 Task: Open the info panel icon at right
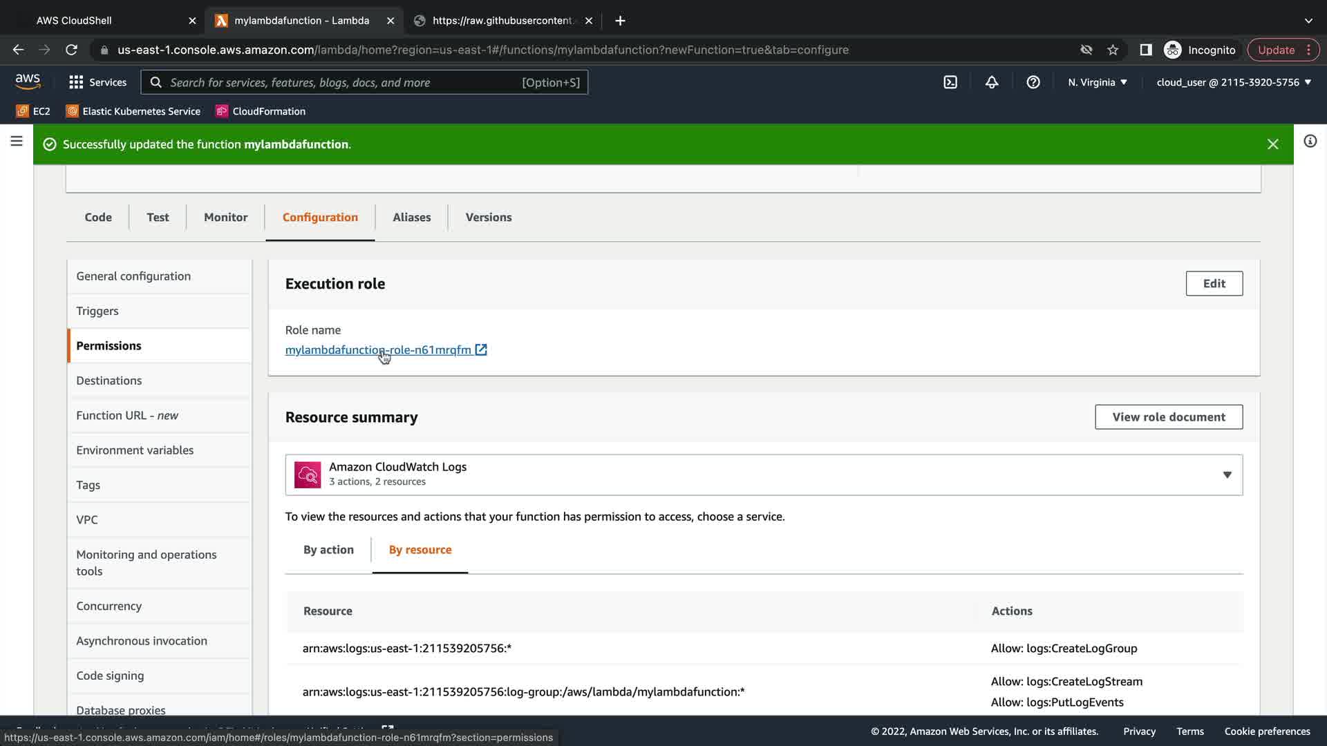point(1310,141)
